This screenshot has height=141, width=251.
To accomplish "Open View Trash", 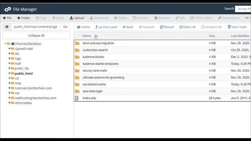I will [x=237, y=27].
